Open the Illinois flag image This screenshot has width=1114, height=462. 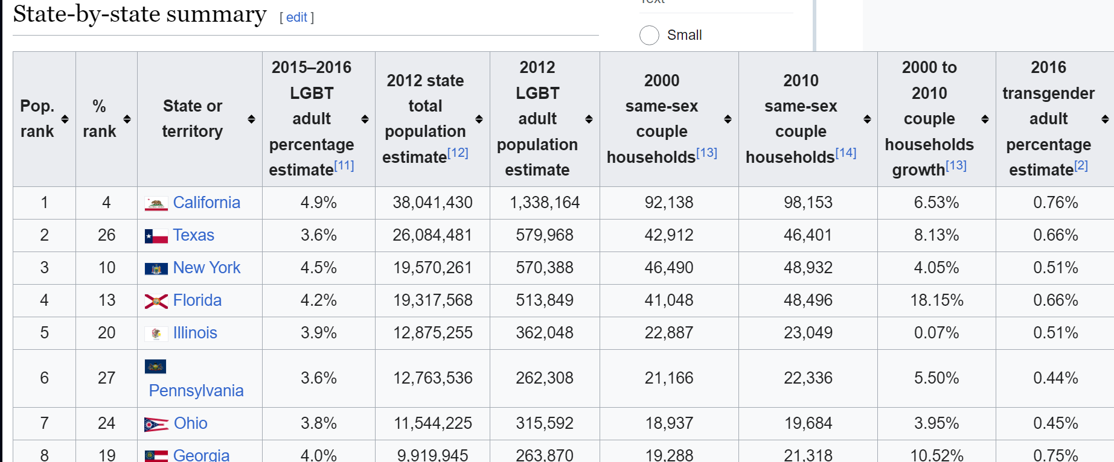pos(156,334)
